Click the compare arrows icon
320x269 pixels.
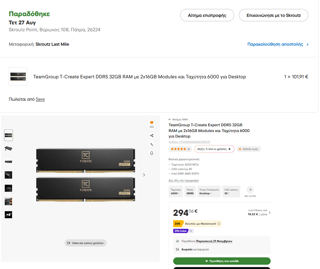(152, 144)
